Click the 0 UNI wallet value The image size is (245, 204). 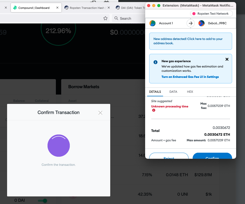pos(183,194)
